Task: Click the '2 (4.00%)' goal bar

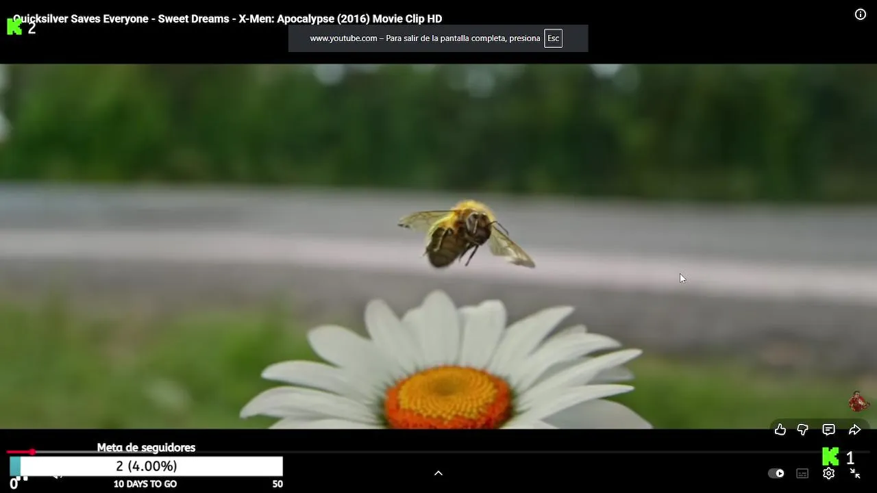Action: click(x=146, y=466)
